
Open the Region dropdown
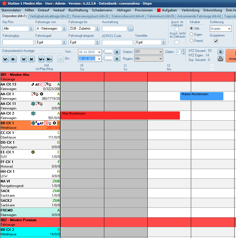(160, 58)
